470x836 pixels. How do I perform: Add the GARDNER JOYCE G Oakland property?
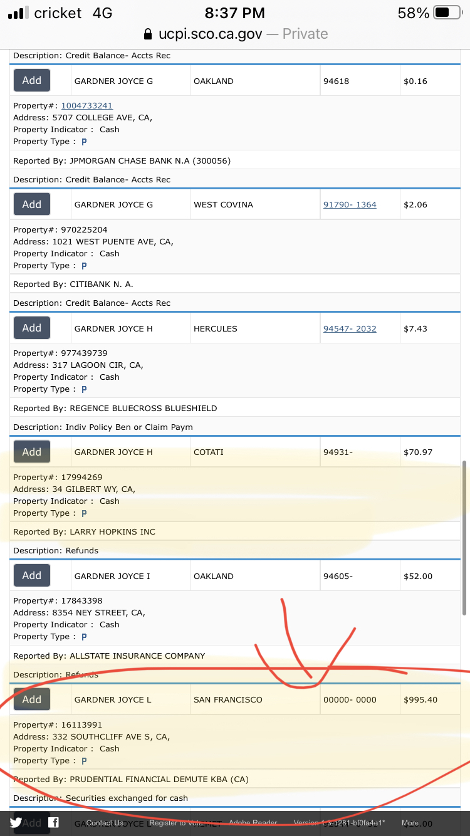click(32, 80)
